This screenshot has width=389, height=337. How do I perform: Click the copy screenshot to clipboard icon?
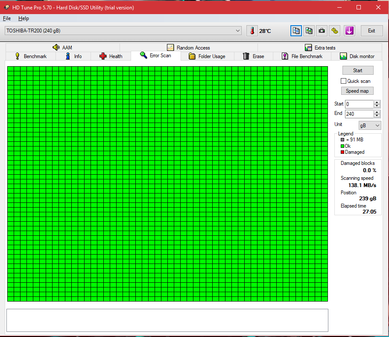pos(309,31)
